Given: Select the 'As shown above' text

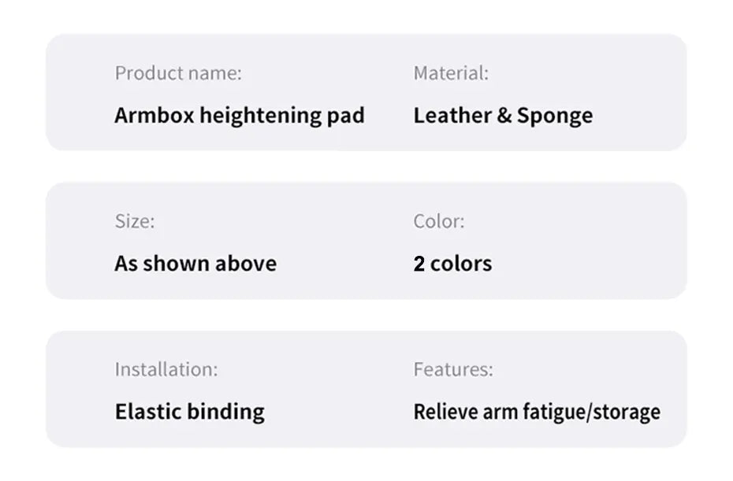Looking at the screenshot, I should [195, 264].
